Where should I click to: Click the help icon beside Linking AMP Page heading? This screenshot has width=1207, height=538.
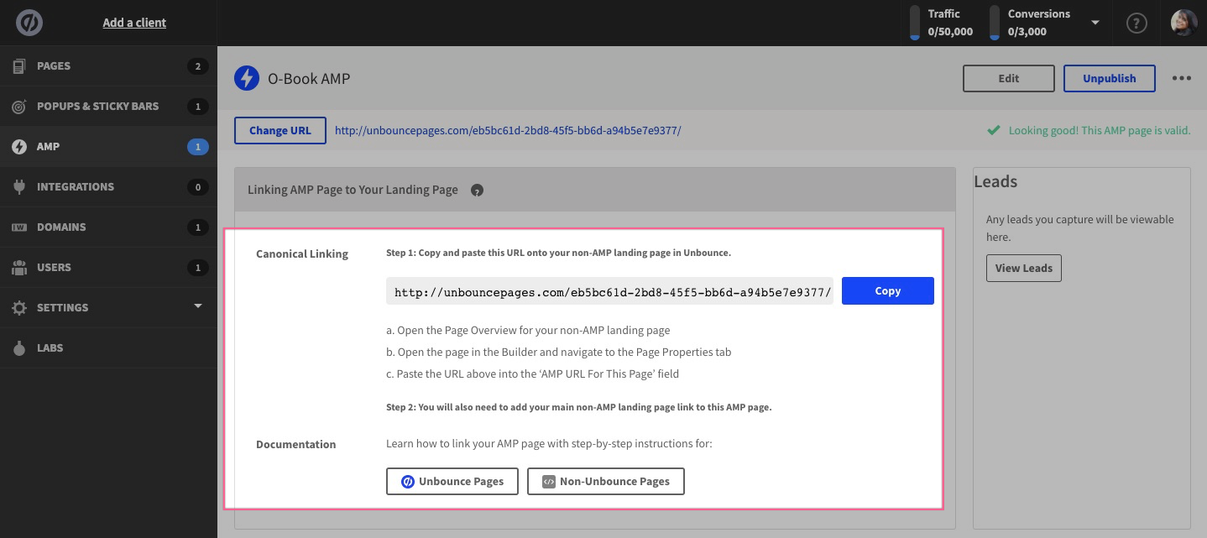(x=477, y=191)
